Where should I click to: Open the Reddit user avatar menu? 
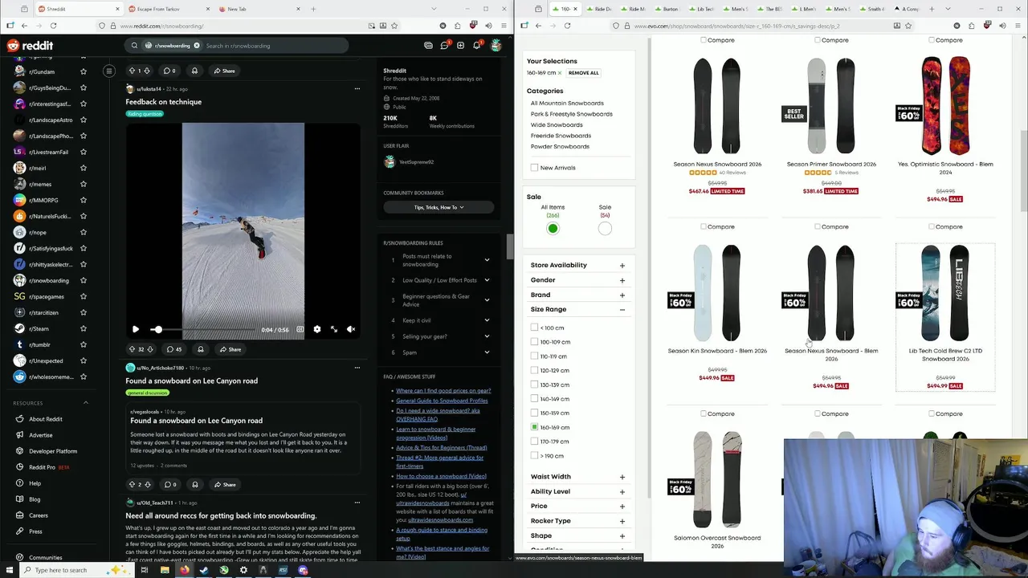496,46
